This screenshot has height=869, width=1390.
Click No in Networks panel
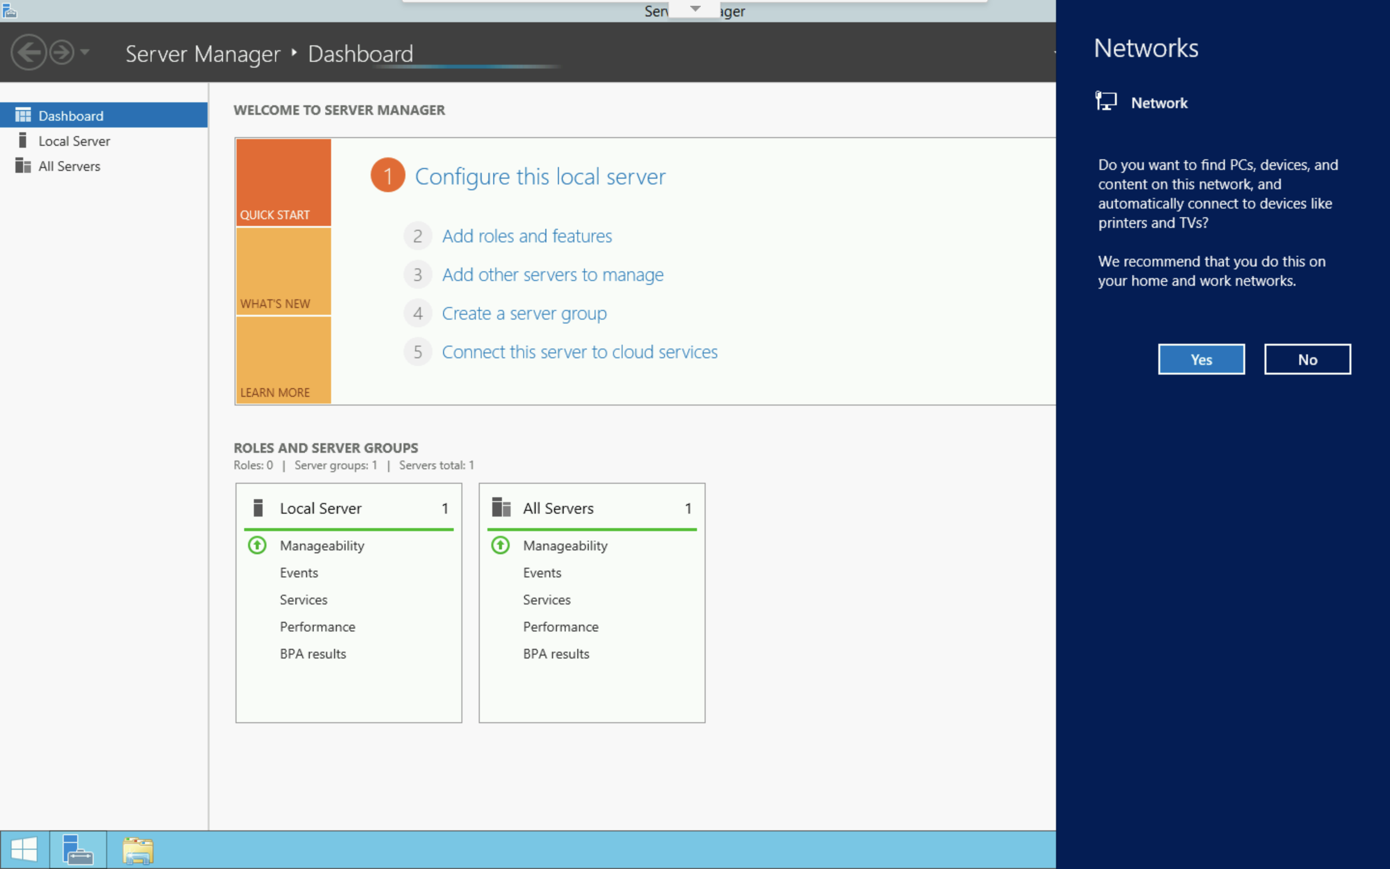pos(1307,360)
